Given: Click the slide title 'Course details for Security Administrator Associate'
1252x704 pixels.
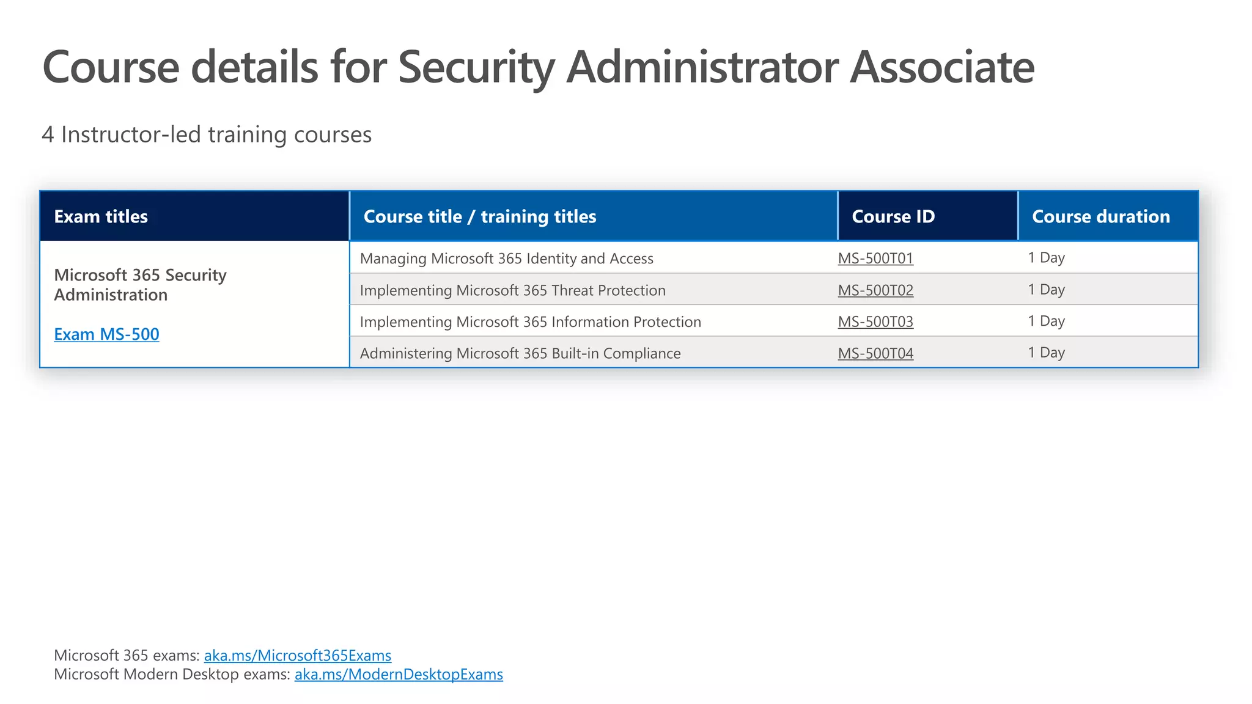Looking at the screenshot, I should point(539,67).
